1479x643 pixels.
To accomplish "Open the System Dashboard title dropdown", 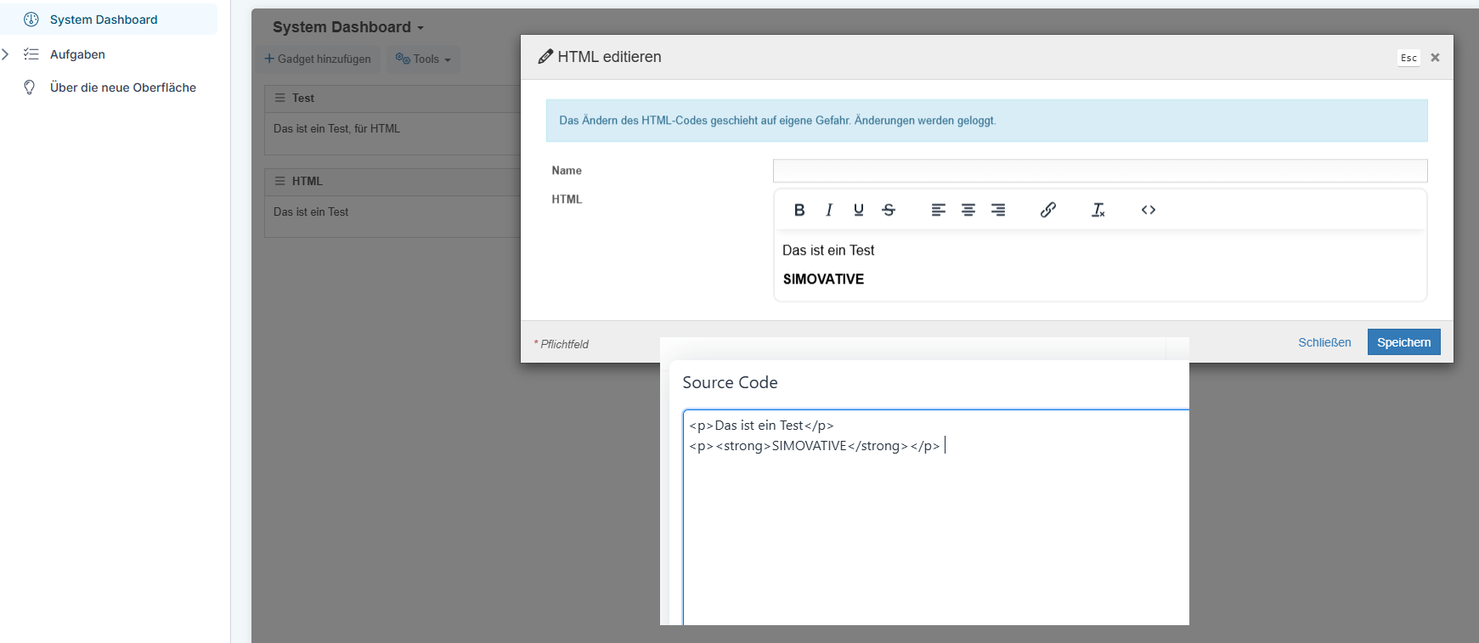I will point(348,27).
